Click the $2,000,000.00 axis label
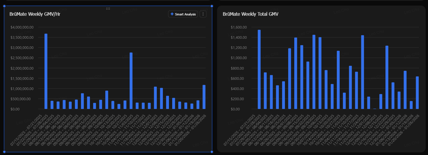Screen dimensions: 428x155 click(x=22, y=68)
